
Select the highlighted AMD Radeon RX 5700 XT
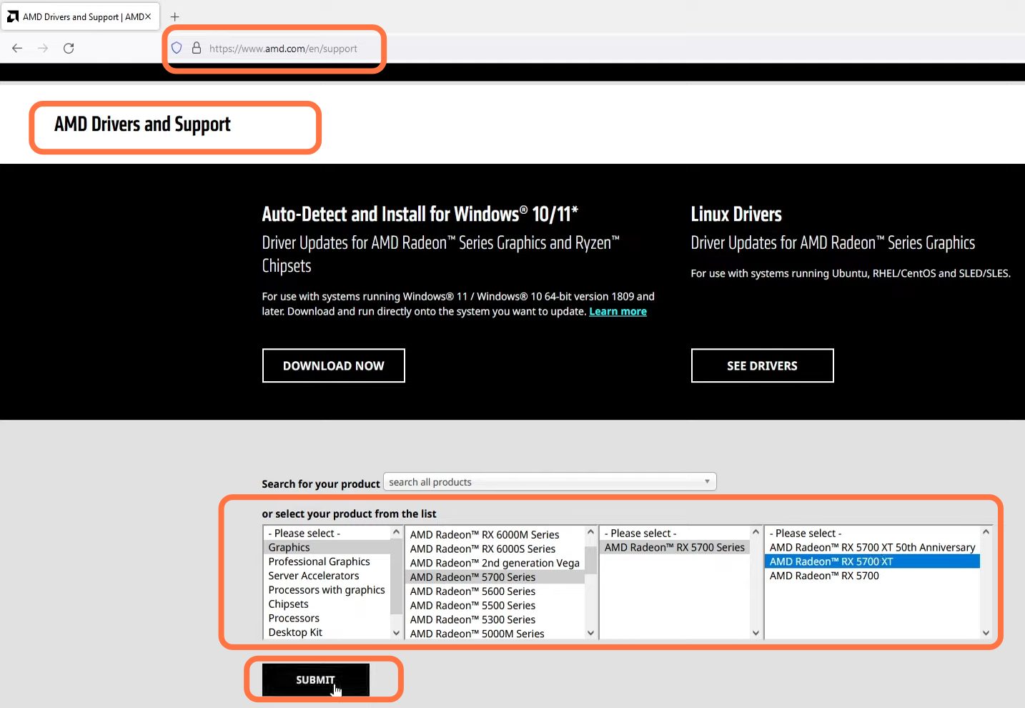click(x=872, y=561)
